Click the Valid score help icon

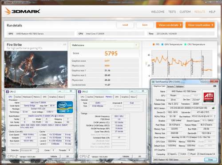coord(136,45)
